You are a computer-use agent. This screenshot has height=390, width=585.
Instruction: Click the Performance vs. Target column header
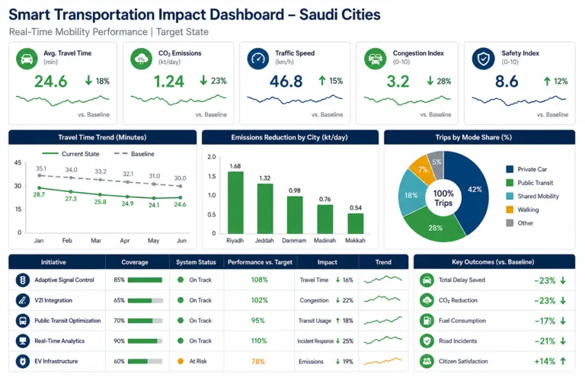(x=260, y=262)
